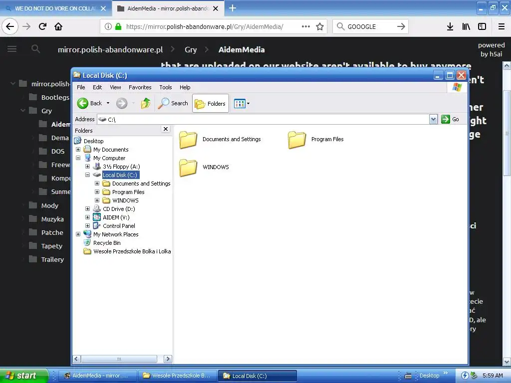The height and width of the screenshot is (383, 511).
Task: Switch to Wesołe Przedszkole taskbar window
Action: click(x=177, y=376)
